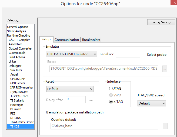
Task: Open the Breakpoints tab
Action: tap(91, 40)
